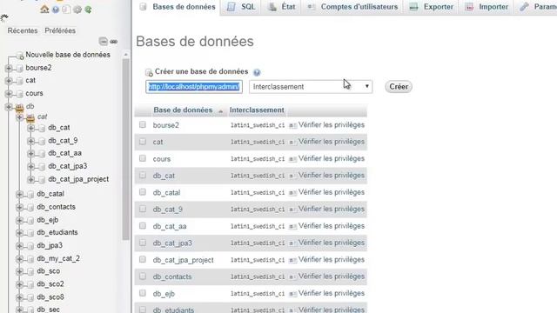
Task: Check the db_catal database checkbox
Action: [143, 192]
